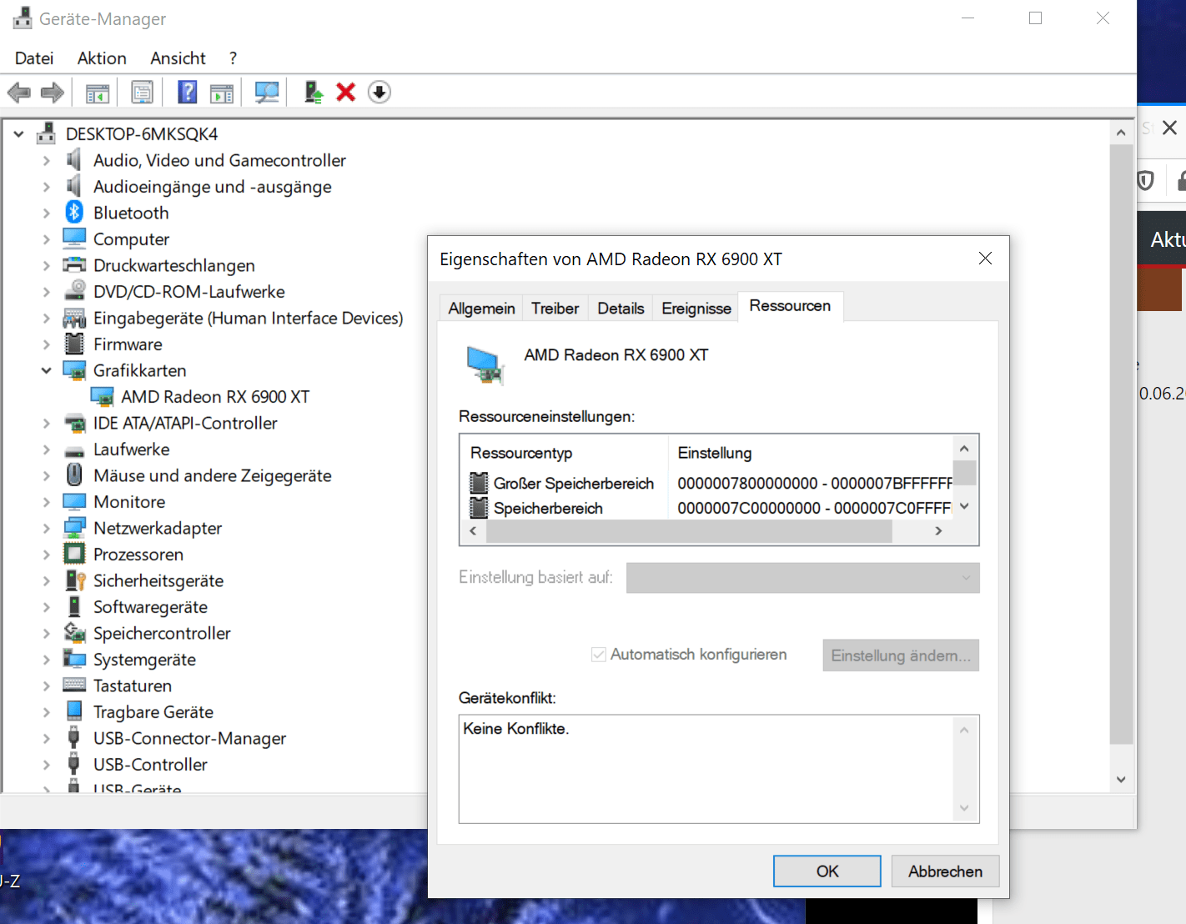Click the Netzwerkadapter icon
Viewport: 1186px width, 924px height.
point(74,528)
